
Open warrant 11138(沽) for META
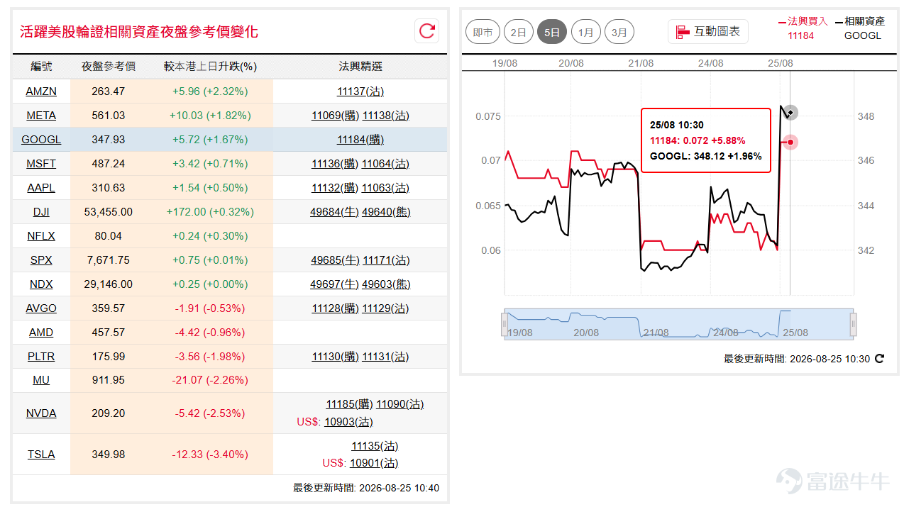385,116
